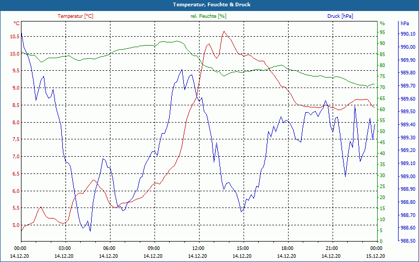Screen dimensions: 419x262
Task: Click the 7,0 temperature axis value
Action: tap(16, 156)
